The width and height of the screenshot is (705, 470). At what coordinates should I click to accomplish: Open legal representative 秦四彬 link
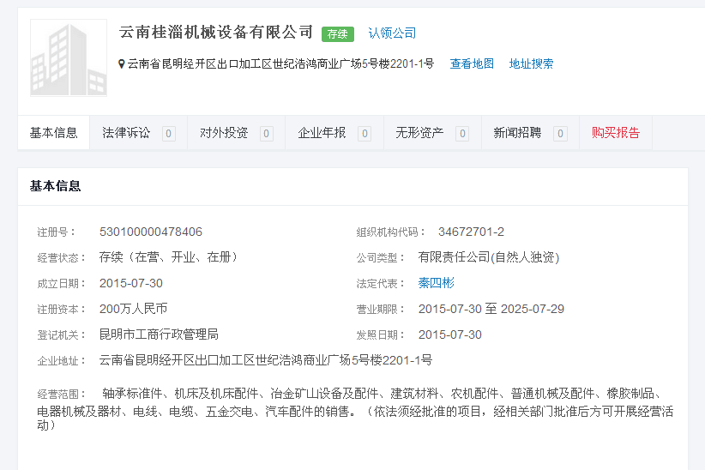pyautogui.click(x=436, y=283)
